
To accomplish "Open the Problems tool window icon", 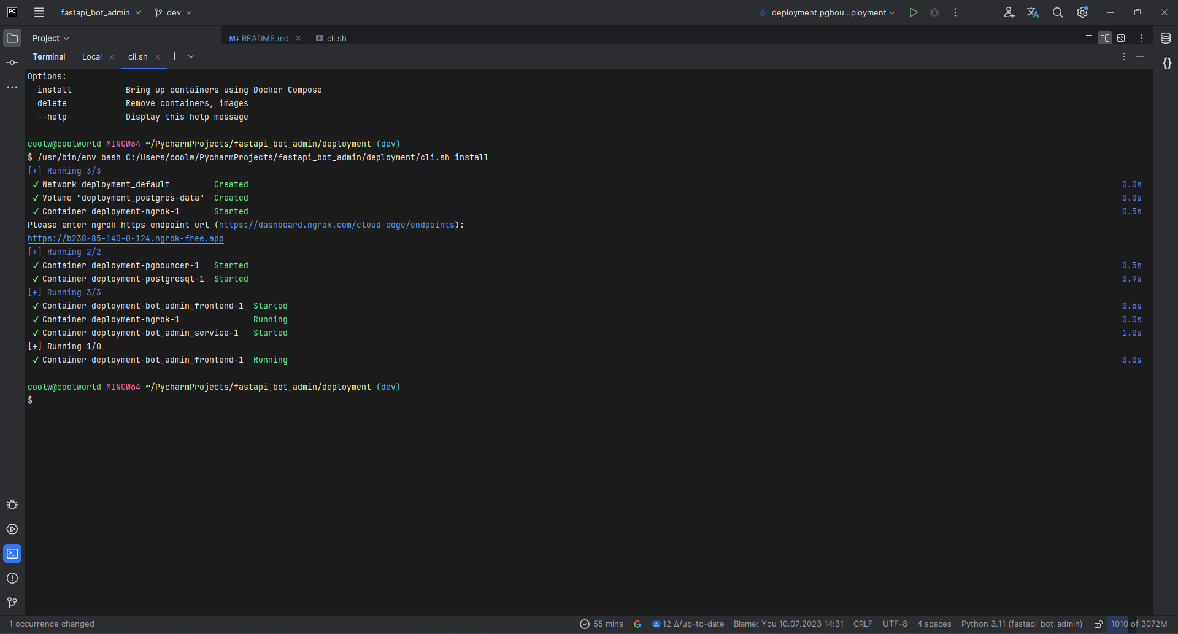I will point(12,578).
